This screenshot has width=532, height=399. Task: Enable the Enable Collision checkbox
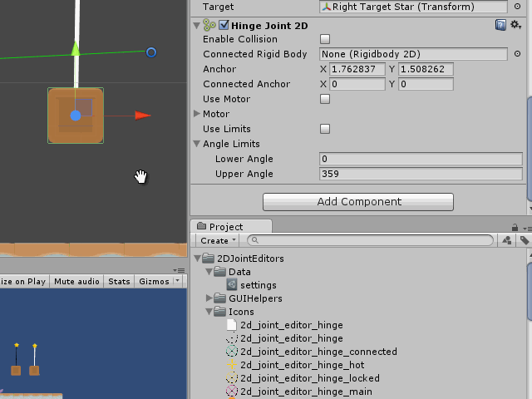point(325,39)
